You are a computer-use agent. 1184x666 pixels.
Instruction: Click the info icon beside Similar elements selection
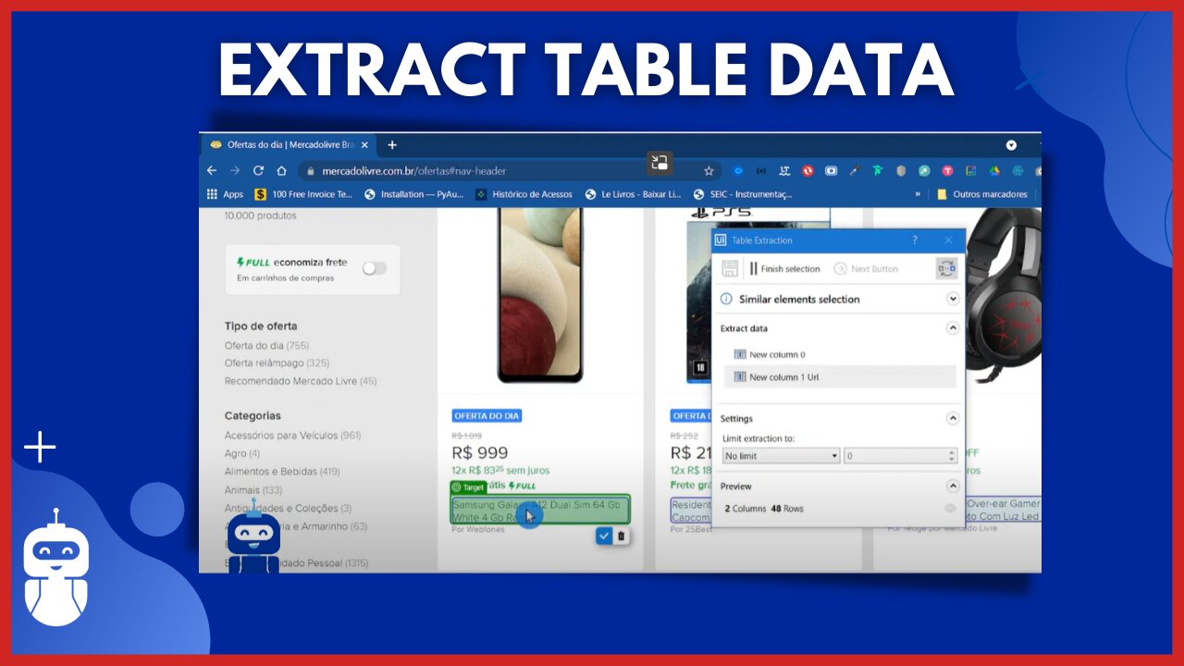[x=726, y=299]
